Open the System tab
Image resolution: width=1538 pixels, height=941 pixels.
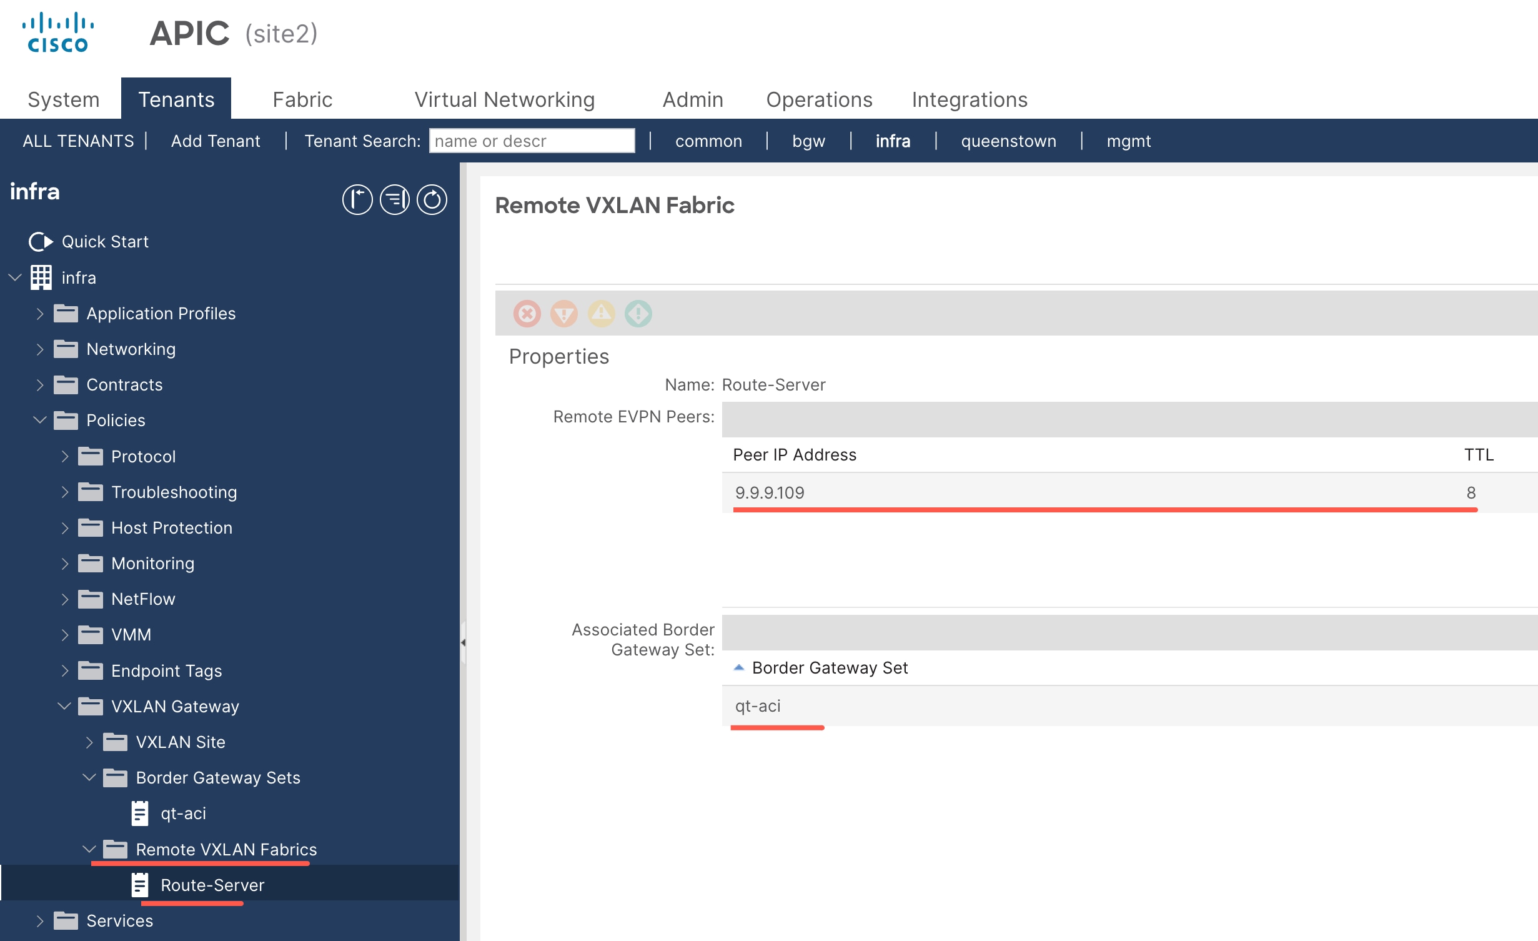[64, 99]
